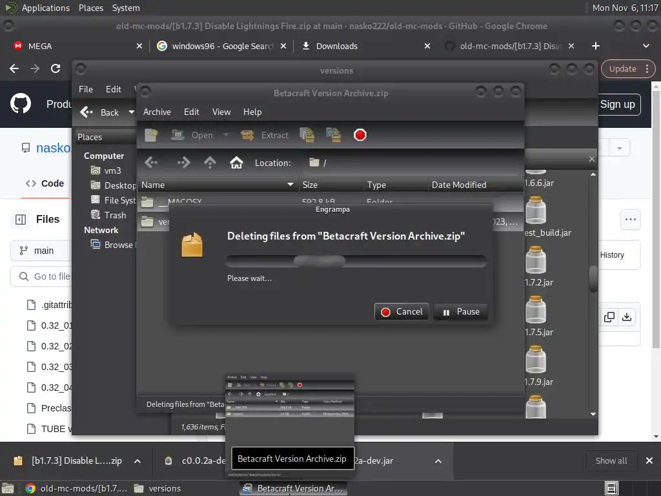
Task: Click the add folder icon in toolbar
Action: [334, 135]
